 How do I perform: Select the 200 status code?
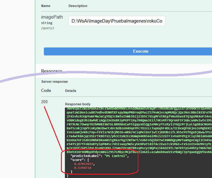[44, 102]
